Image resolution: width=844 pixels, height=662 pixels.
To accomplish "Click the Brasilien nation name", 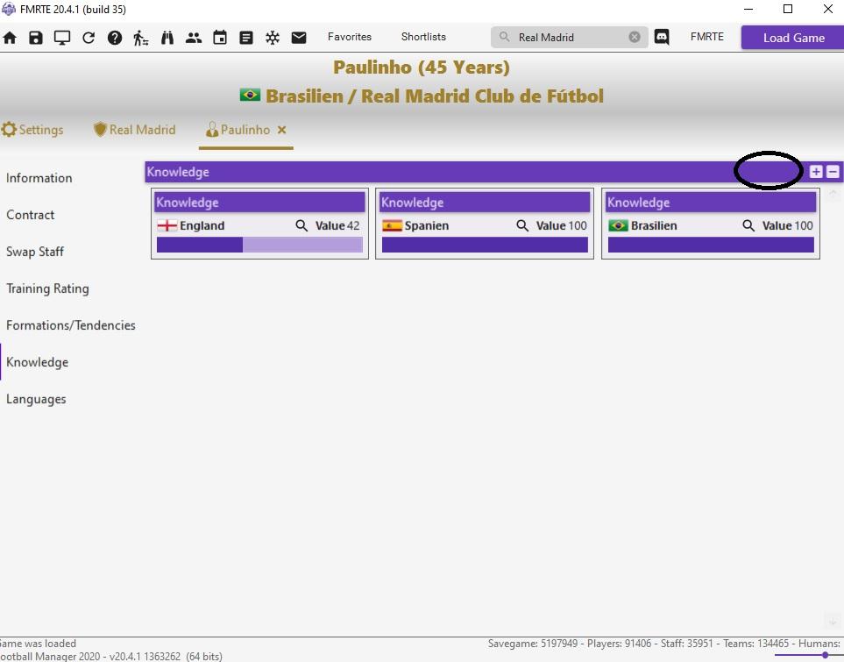I will click(x=654, y=225).
